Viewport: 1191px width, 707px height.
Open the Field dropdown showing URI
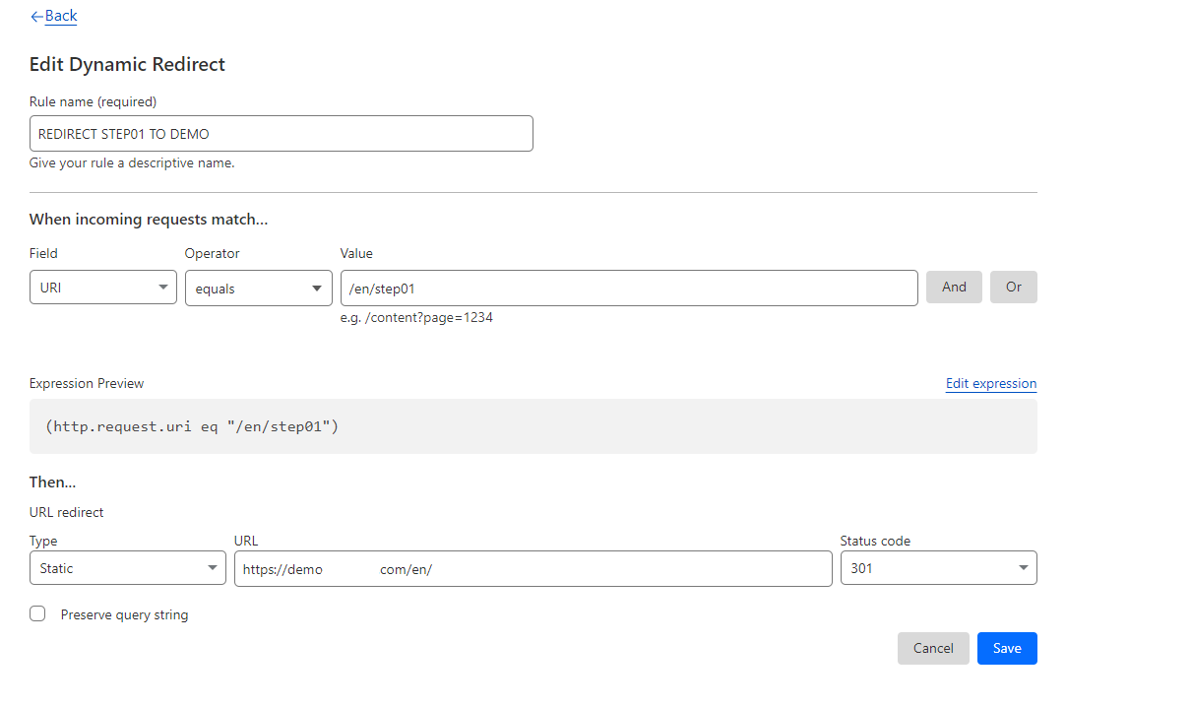103,288
